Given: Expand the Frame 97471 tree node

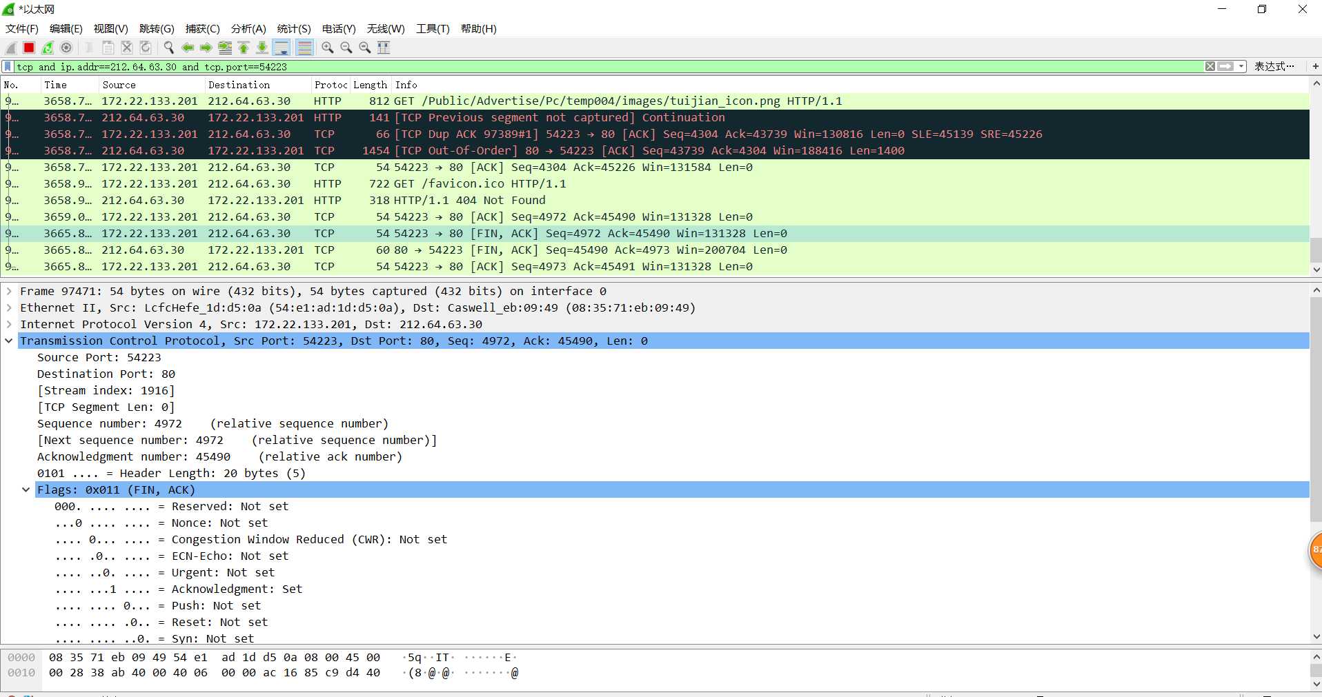Looking at the screenshot, I should [9, 291].
